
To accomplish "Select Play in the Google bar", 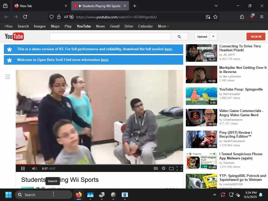I will click(68, 26).
